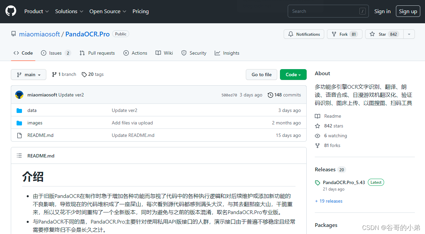Open the Insights tab

click(x=227, y=53)
